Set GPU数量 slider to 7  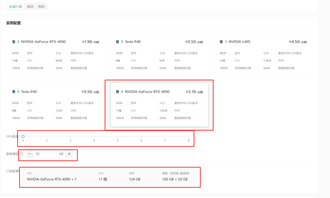tap(165, 136)
